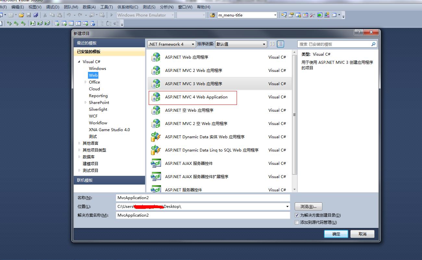The image size is (422, 260).
Task: Expand the 其他项目类型 tree node
Action: [79, 150]
